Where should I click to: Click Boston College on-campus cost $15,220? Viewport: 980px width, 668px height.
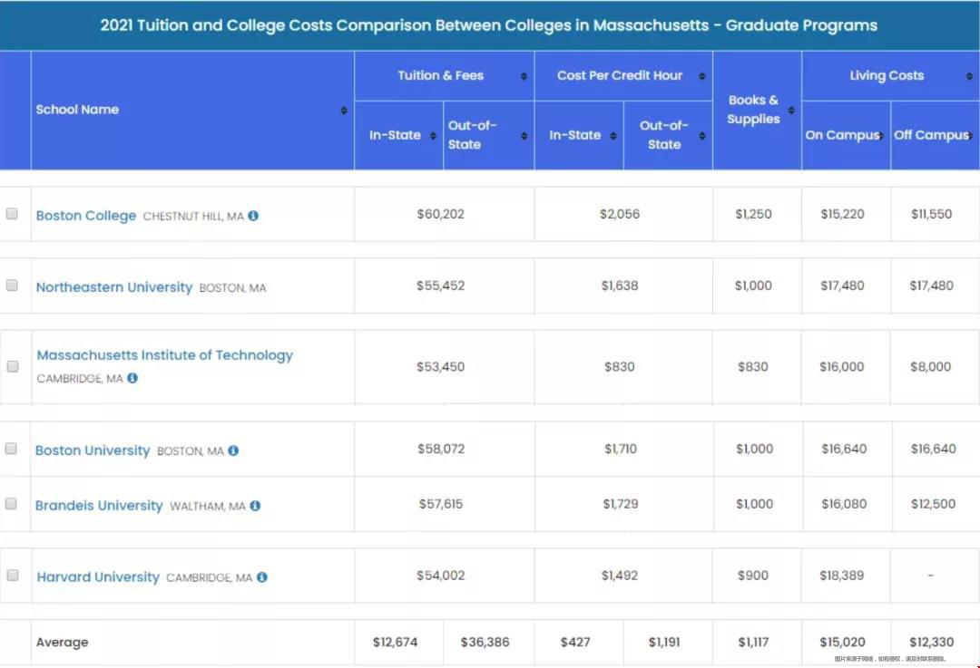pos(842,214)
